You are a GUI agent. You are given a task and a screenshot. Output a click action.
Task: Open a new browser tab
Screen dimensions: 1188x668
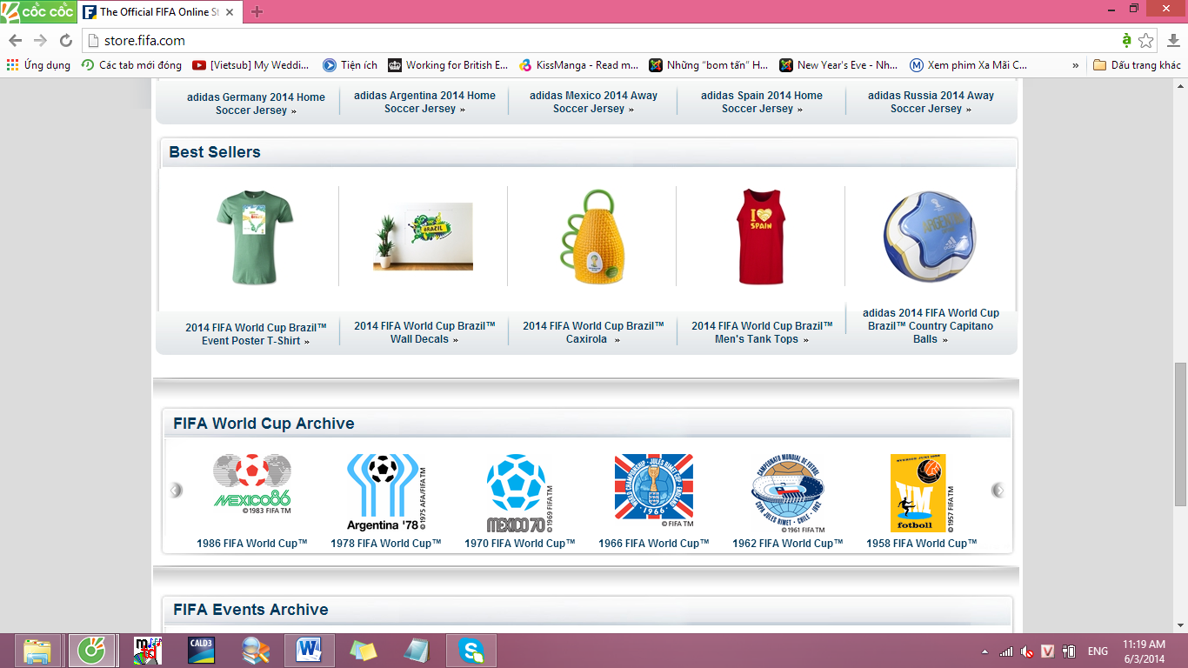257,12
